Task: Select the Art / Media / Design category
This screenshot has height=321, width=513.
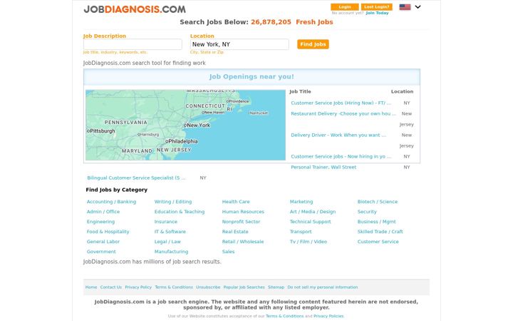Action: (313, 212)
